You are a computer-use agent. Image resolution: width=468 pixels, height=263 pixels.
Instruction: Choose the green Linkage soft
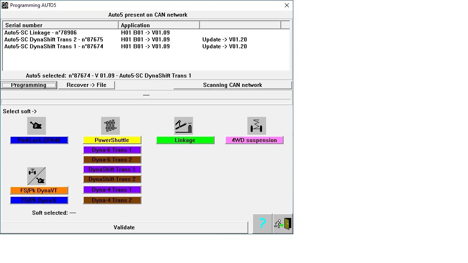(x=185, y=140)
